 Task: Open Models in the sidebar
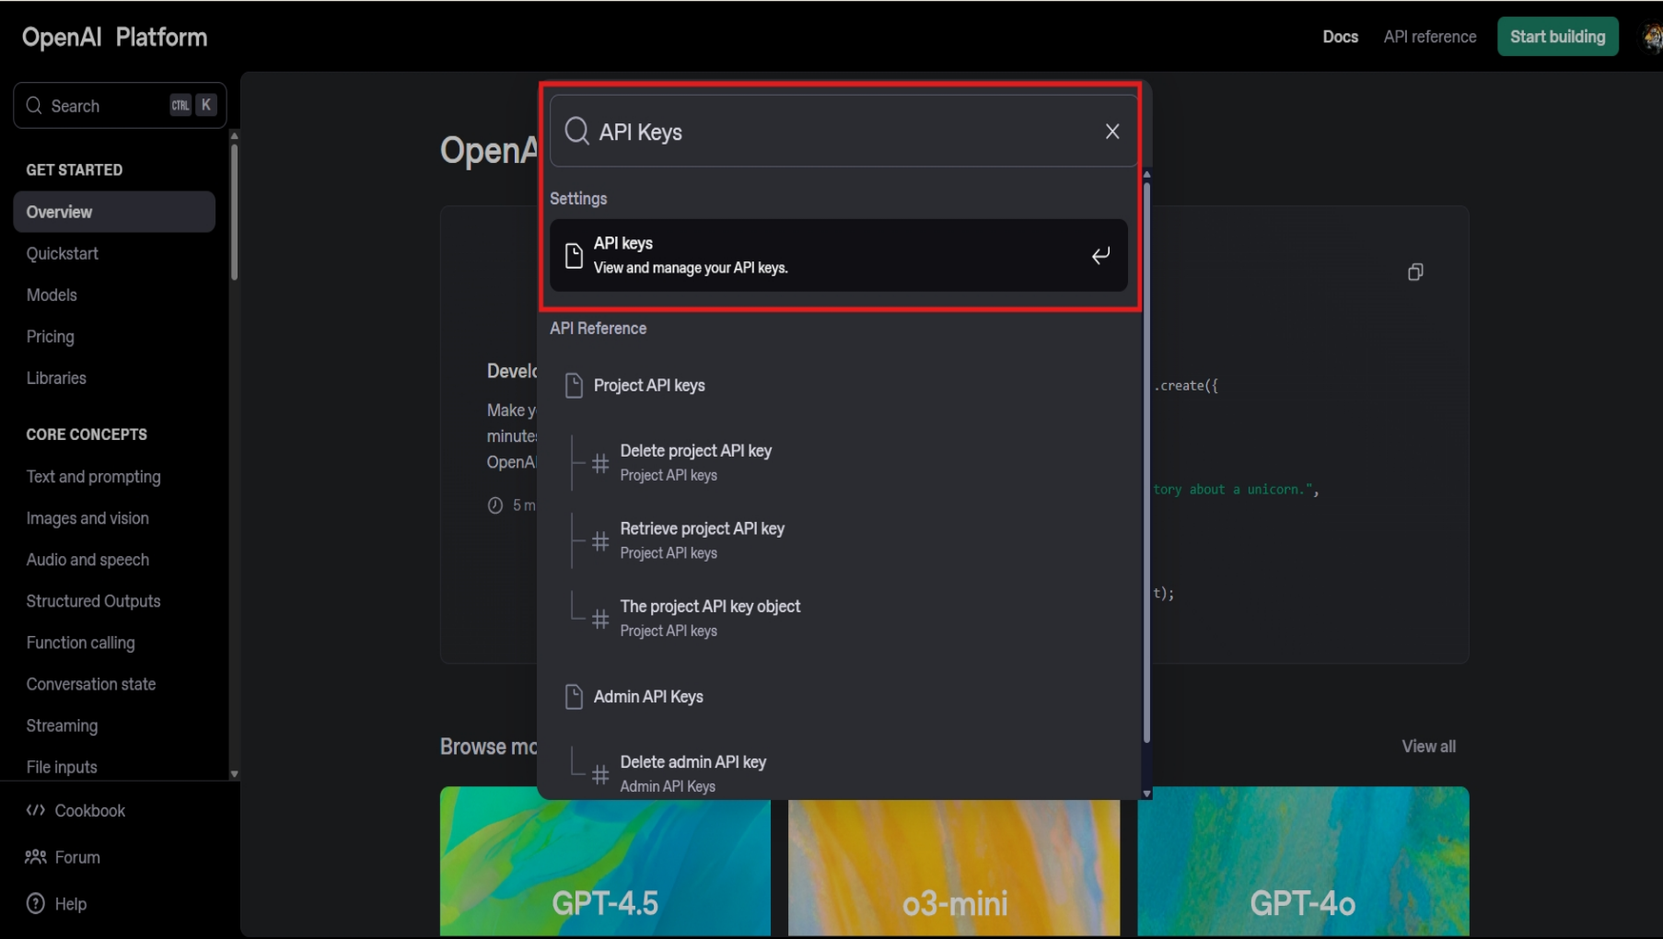[x=52, y=295]
